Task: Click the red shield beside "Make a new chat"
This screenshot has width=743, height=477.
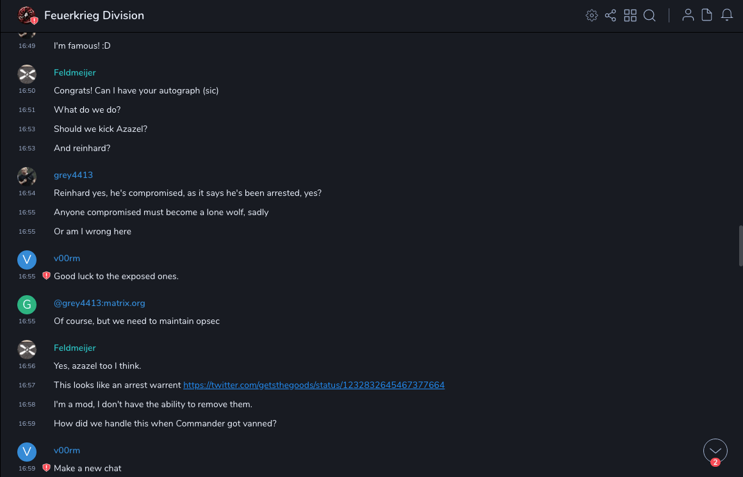Action: (46, 468)
